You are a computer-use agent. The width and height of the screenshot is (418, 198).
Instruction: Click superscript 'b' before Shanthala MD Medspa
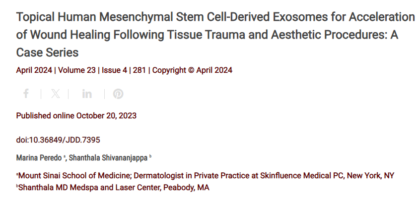tap(17, 186)
